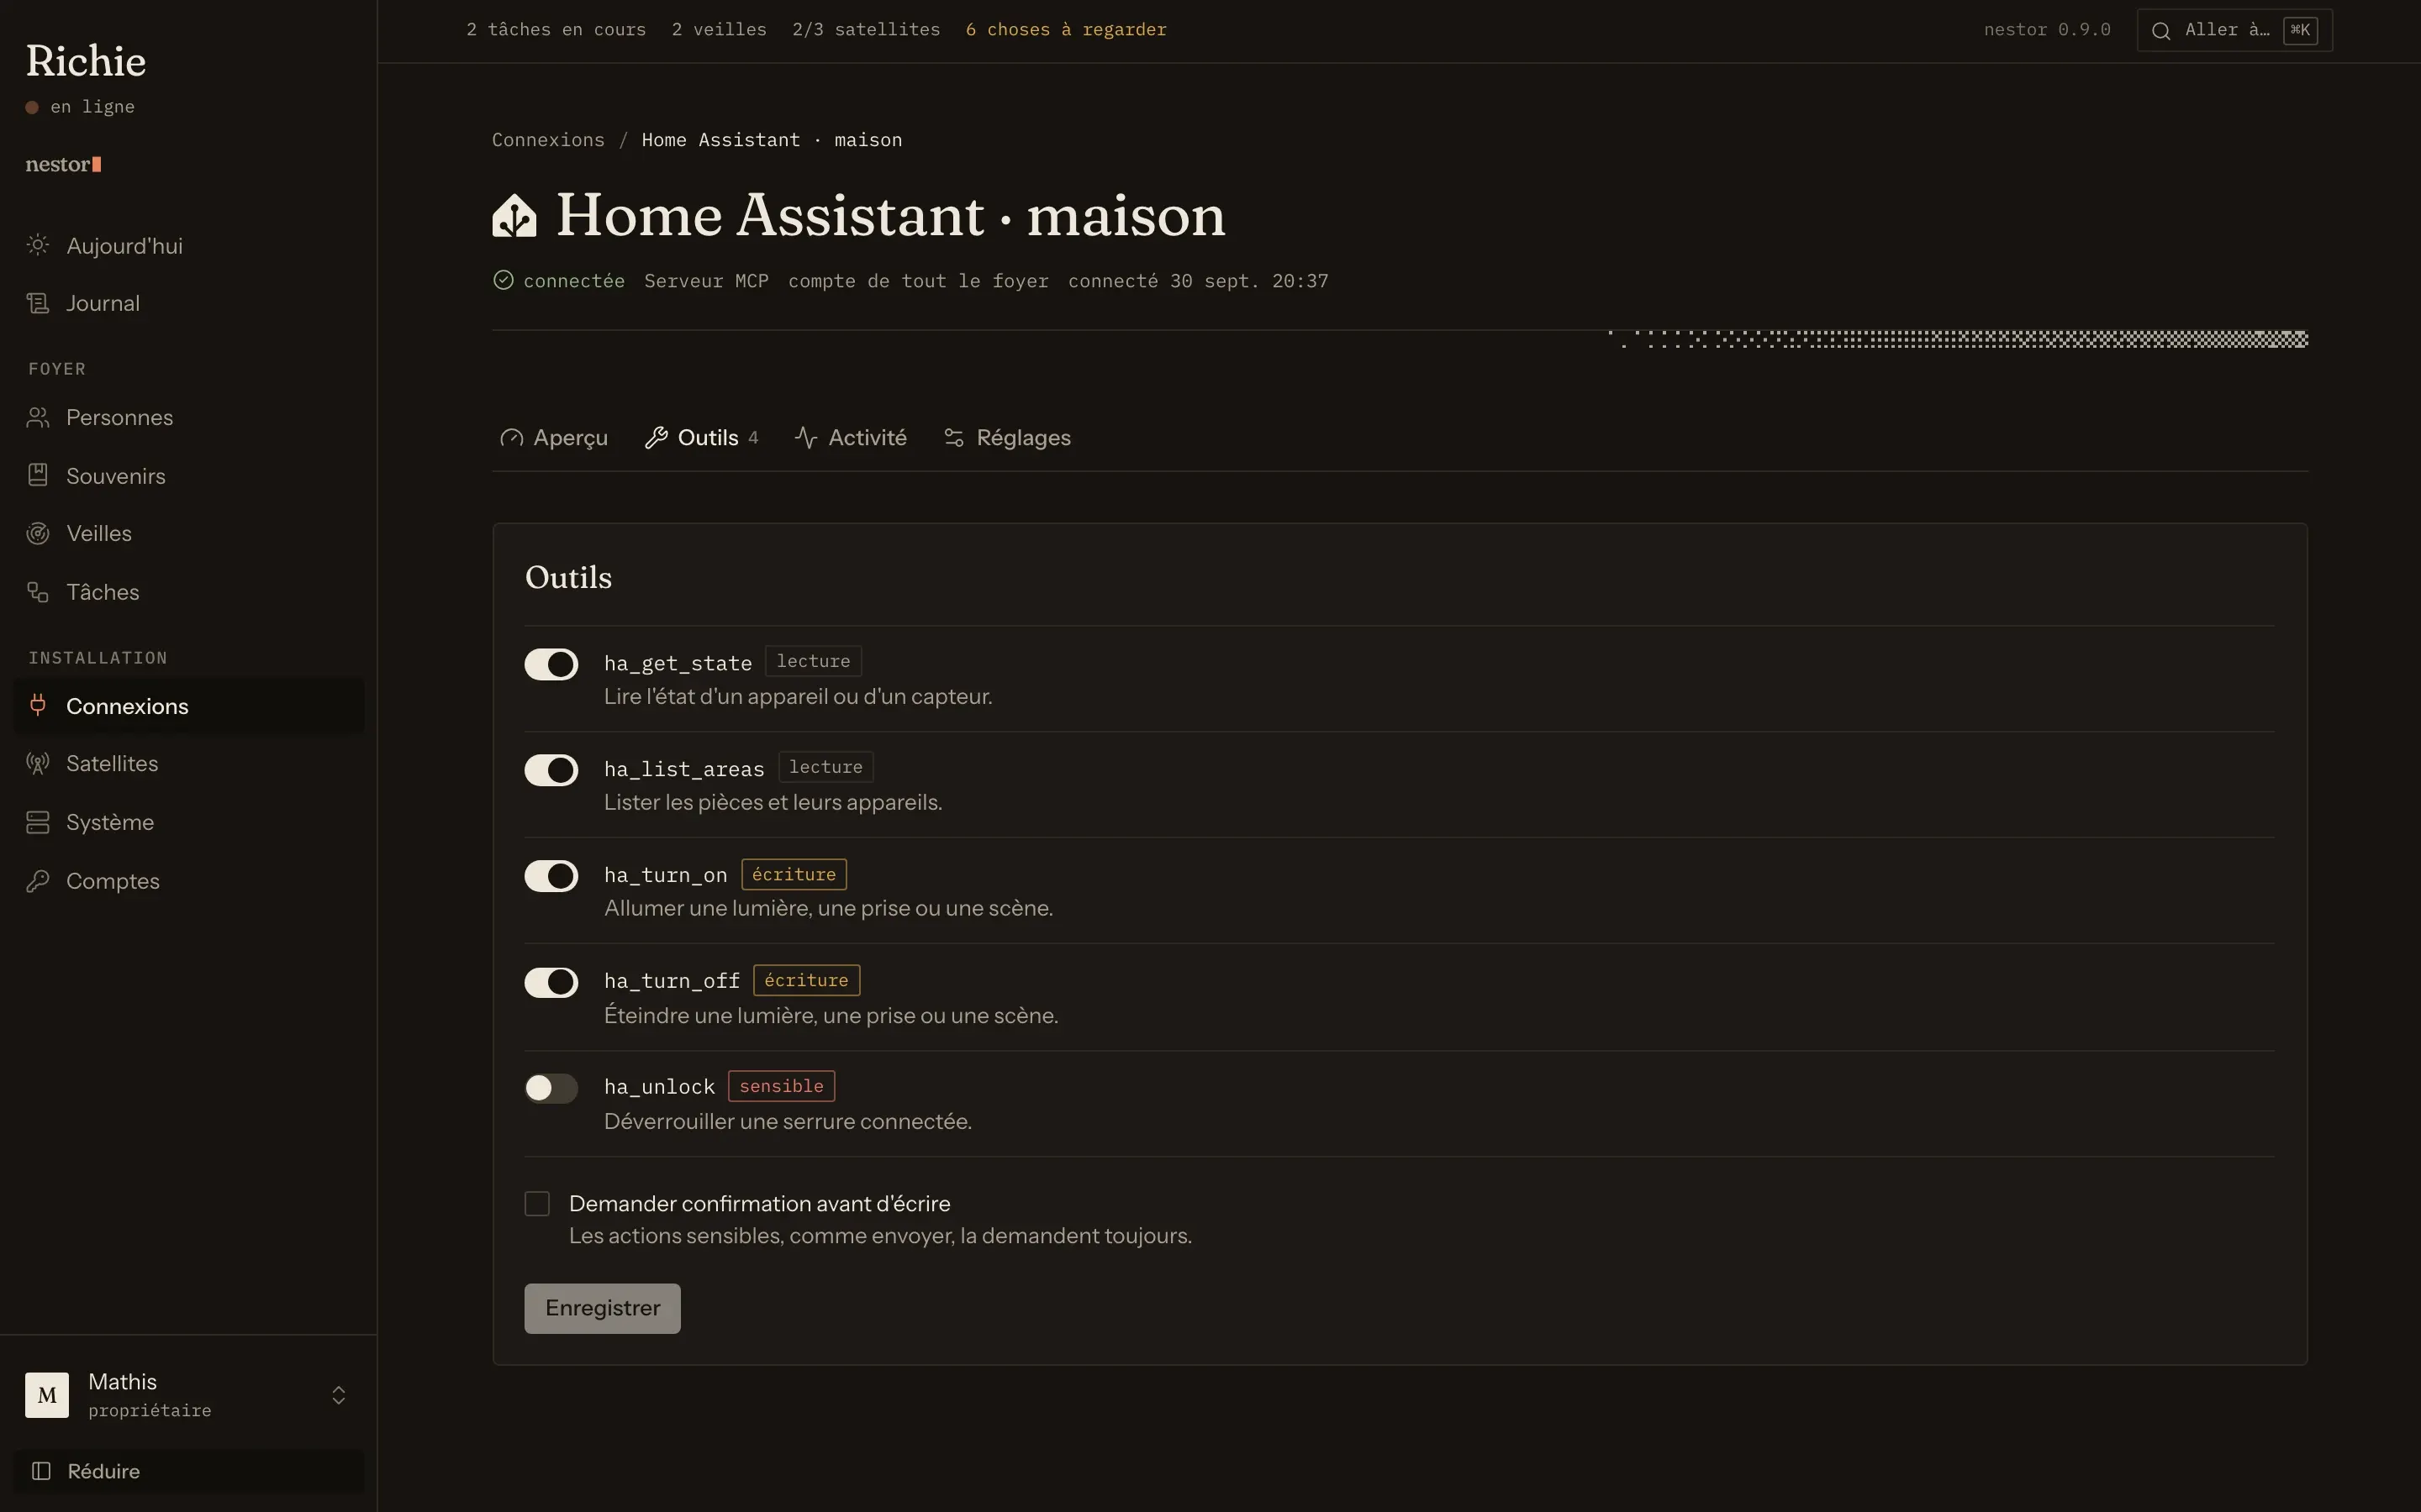2421x1512 pixels.
Task: Enable the ha_unlock sensitive tool
Action: (x=551, y=1088)
